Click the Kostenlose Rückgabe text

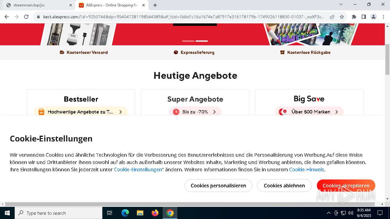[x=309, y=52]
